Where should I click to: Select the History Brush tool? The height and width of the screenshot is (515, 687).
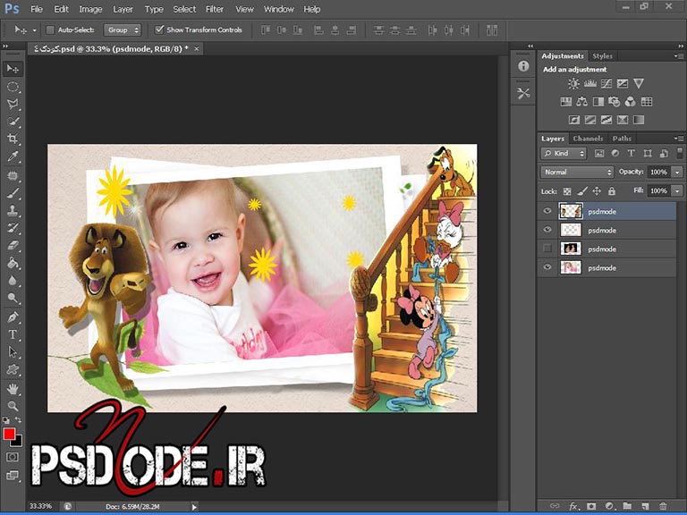point(13,228)
